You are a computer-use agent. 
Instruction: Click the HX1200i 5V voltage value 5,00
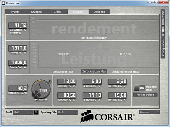click(x=92, y=82)
